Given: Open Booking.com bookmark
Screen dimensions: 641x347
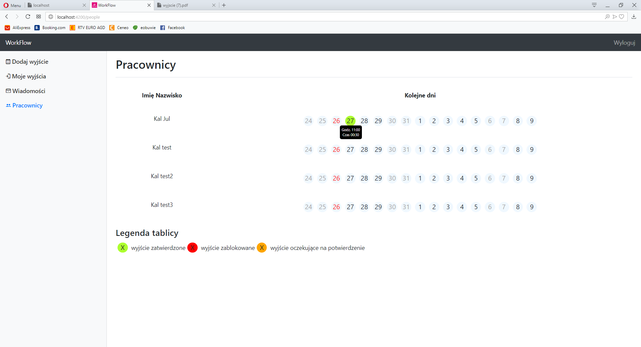Looking at the screenshot, I should tap(50, 28).
